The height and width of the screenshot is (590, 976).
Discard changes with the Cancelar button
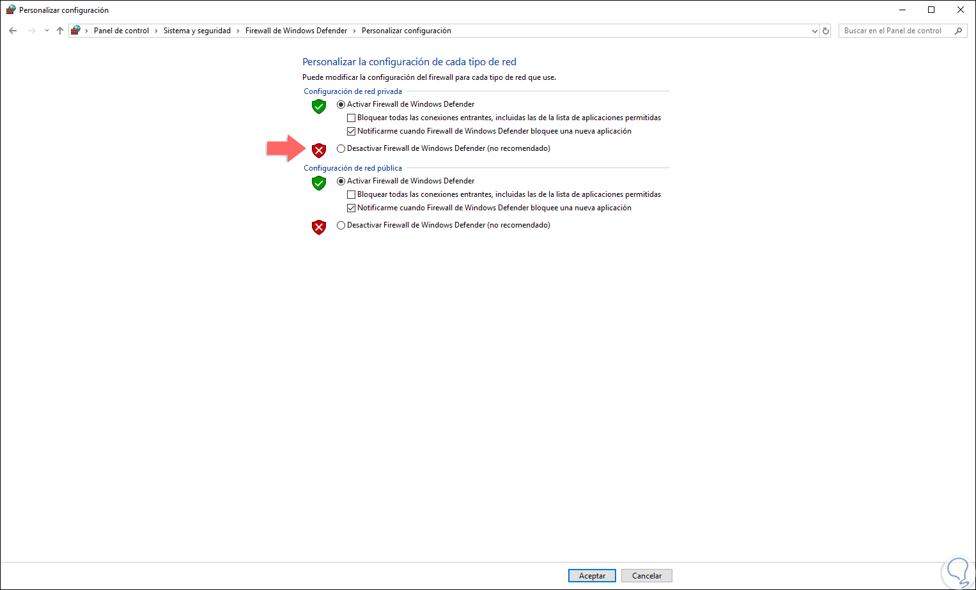tap(647, 575)
